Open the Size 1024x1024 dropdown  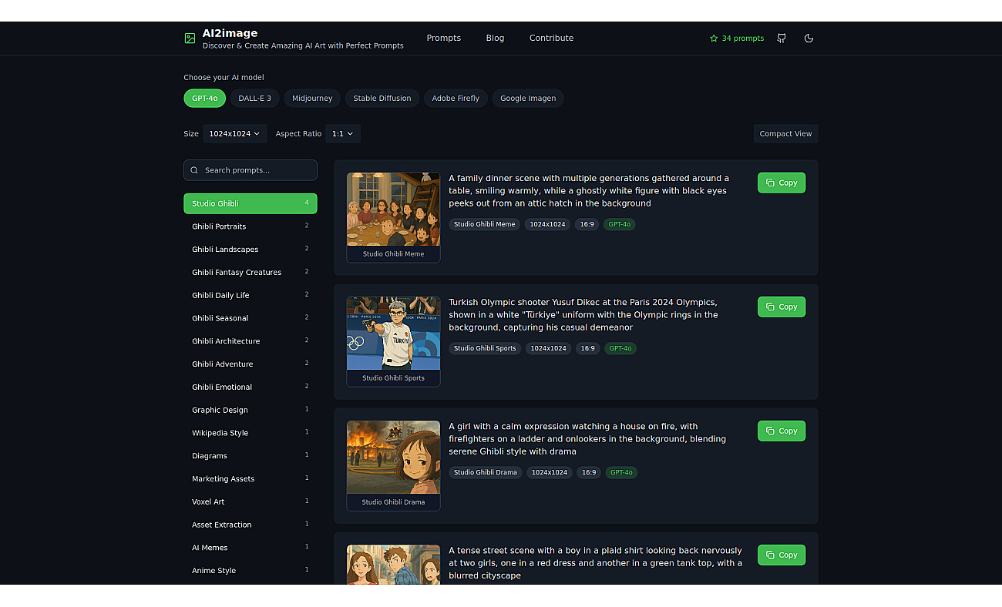(x=235, y=134)
